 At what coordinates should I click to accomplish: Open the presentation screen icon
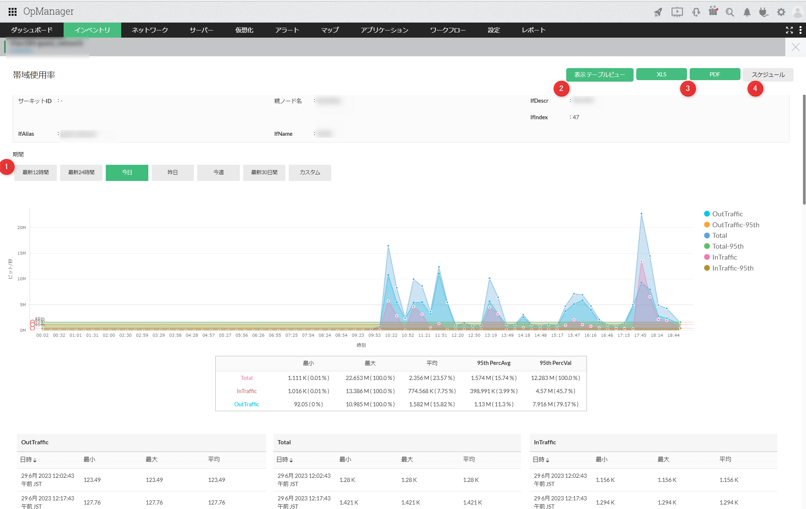pyautogui.click(x=677, y=12)
